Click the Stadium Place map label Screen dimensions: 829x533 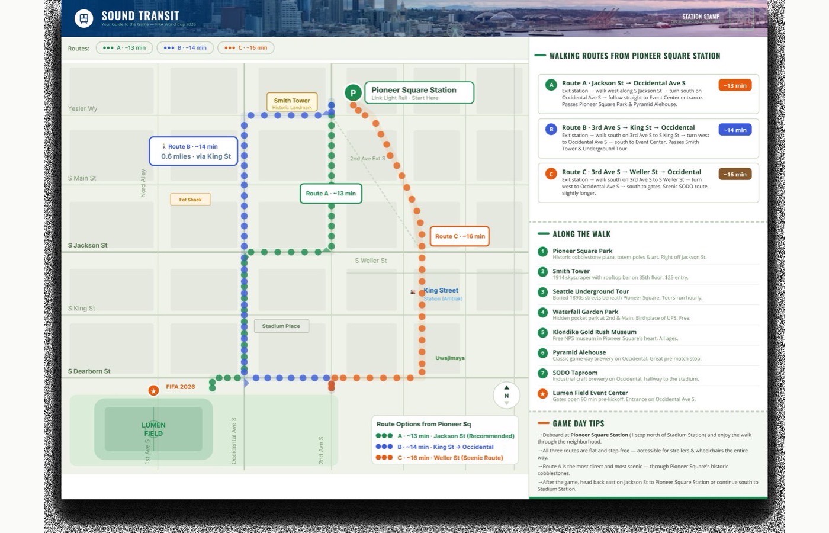(x=281, y=326)
